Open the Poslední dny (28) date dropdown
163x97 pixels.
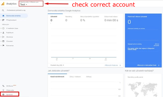(x=57, y=65)
